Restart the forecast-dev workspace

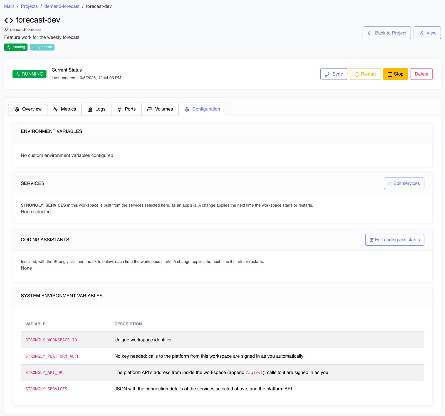[365, 74]
